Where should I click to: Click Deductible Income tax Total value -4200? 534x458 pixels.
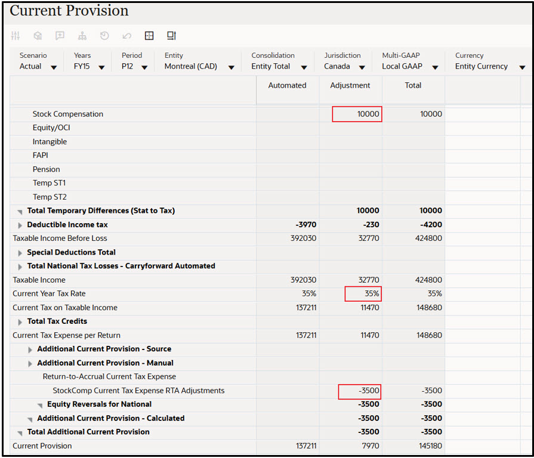coord(431,225)
